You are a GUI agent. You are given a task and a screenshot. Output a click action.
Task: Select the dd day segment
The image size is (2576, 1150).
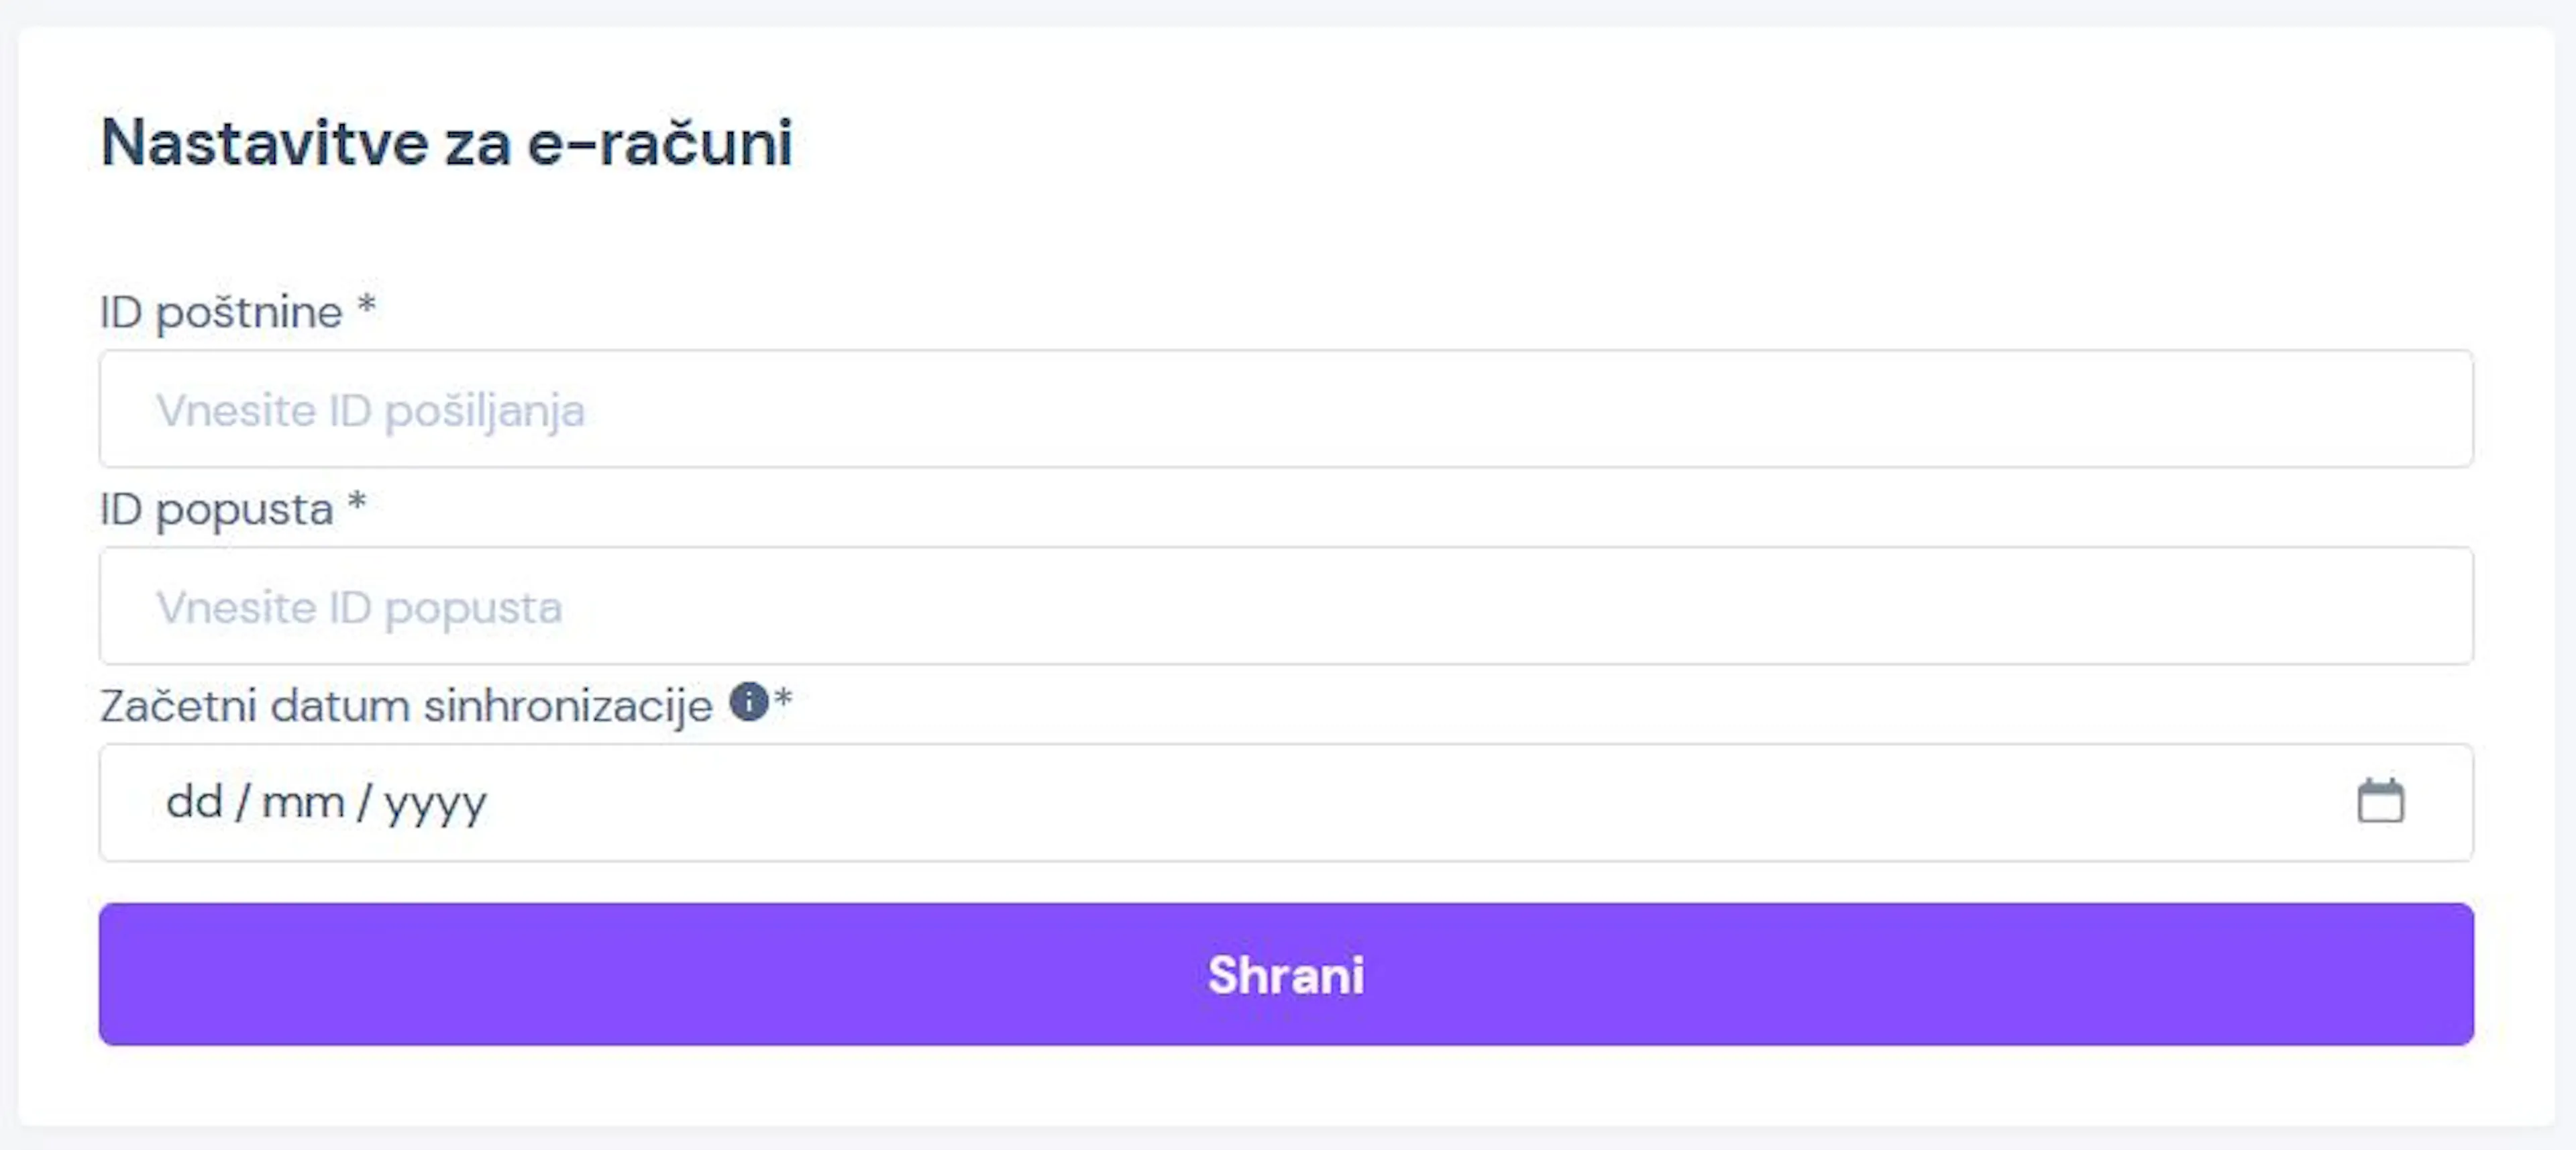(194, 802)
